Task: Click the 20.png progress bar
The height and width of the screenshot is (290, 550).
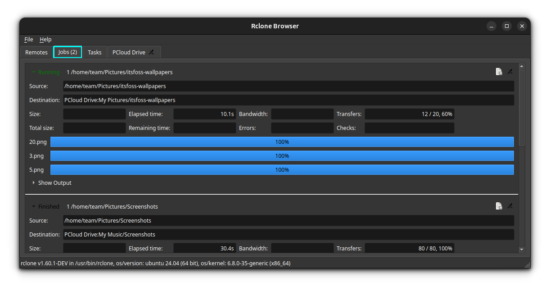Action: coord(282,142)
